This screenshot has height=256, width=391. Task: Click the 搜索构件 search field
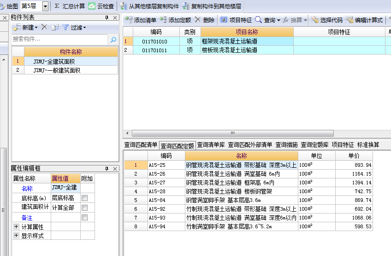[x=59, y=39]
